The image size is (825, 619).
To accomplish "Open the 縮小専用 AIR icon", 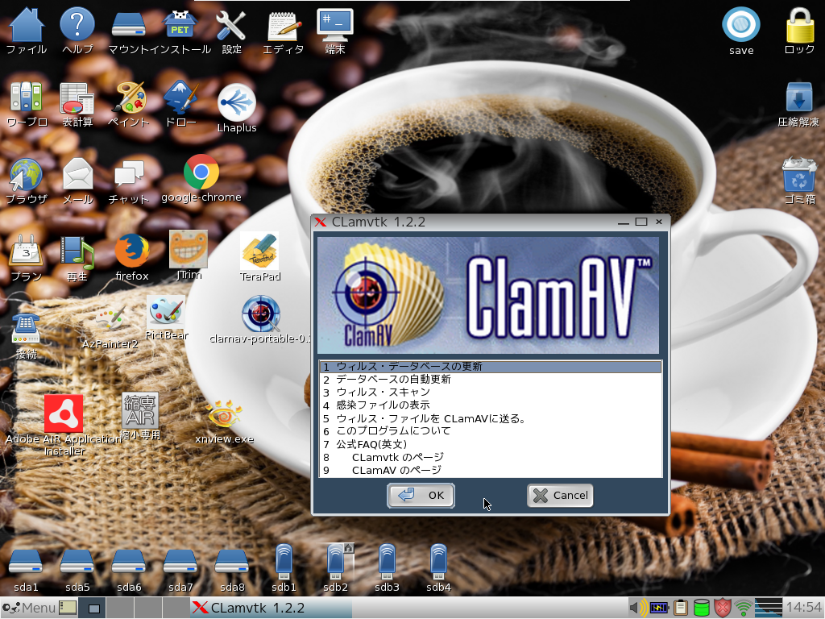I will (x=140, y=410).
